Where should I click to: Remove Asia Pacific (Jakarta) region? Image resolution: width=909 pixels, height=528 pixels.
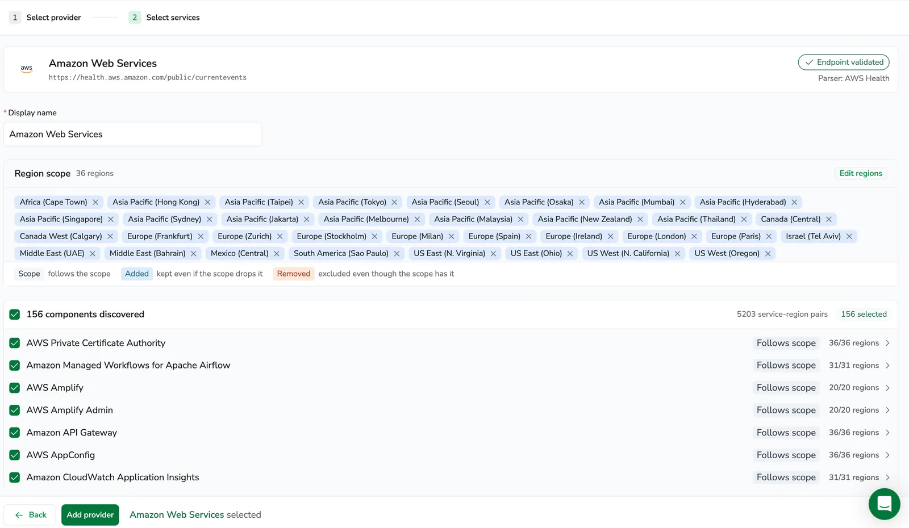pos(307,219)
